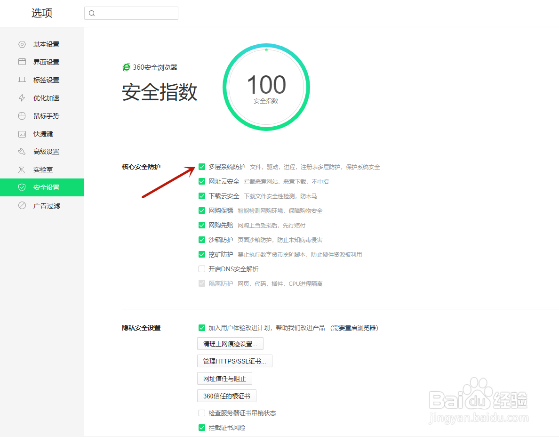
Task: Disable 多层系统防护 protection
Action: point(202,167)
